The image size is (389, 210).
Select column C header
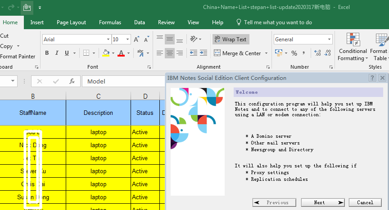(98, 96)
